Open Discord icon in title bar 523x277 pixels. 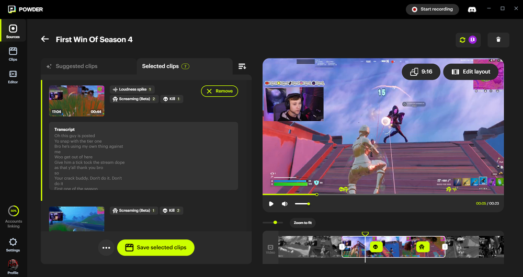point(471,9)
